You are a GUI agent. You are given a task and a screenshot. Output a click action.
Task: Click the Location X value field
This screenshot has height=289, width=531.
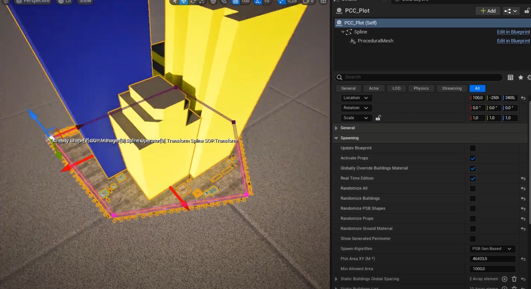(477, 98)
